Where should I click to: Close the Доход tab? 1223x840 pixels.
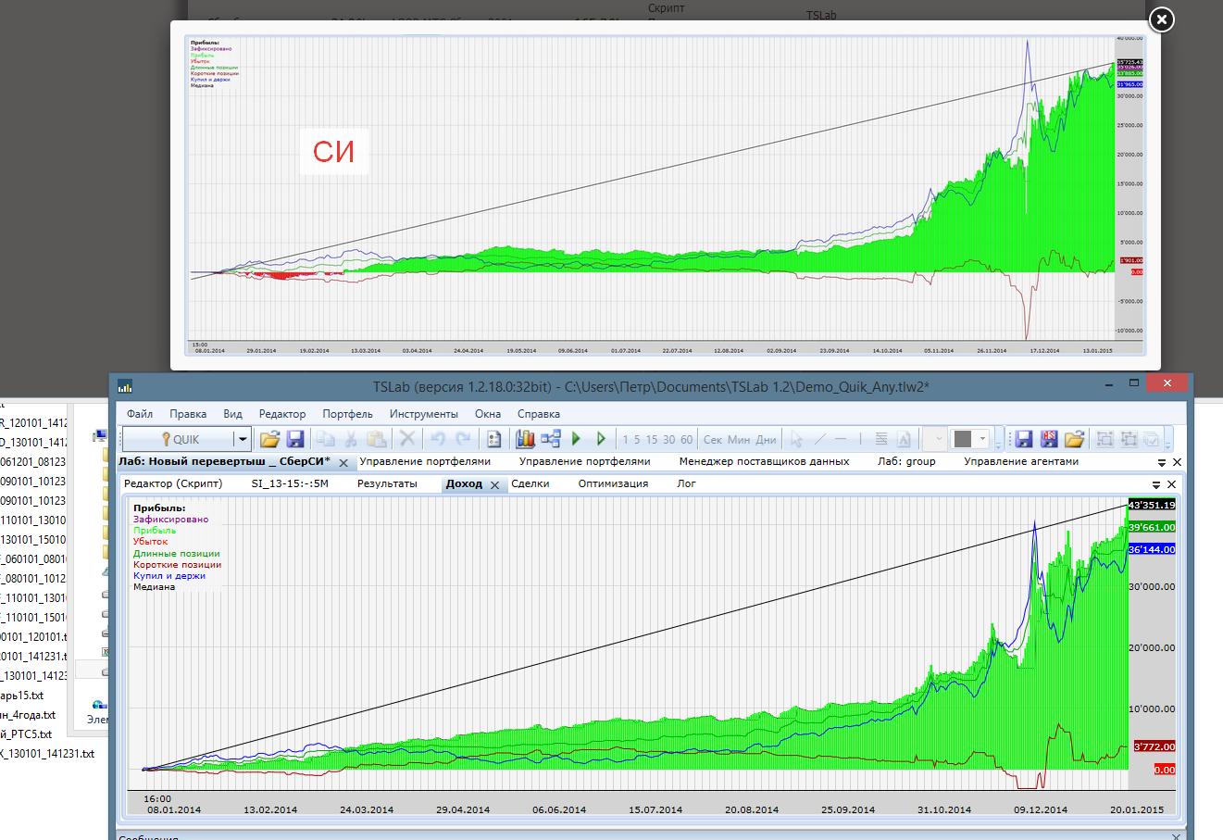pyautogui.click(x=495, y=485)
